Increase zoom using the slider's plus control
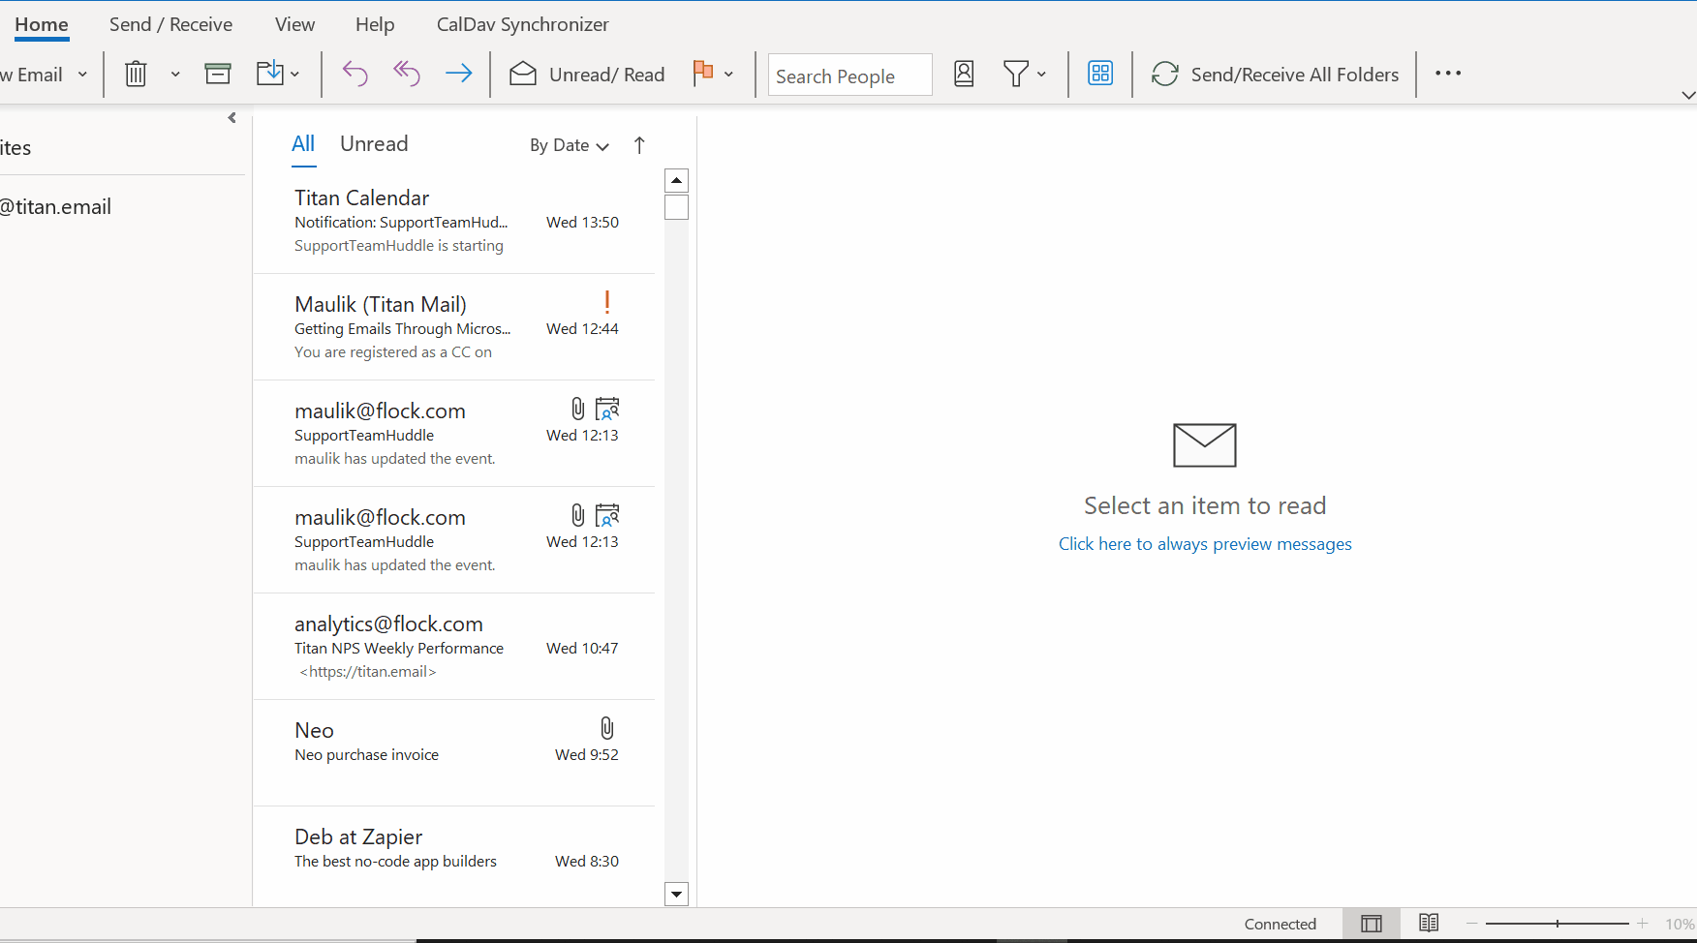This screenshot has height=943, width=1697. coord(1642,924)
